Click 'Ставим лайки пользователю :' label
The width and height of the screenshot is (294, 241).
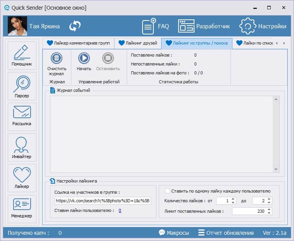point(84,211)
